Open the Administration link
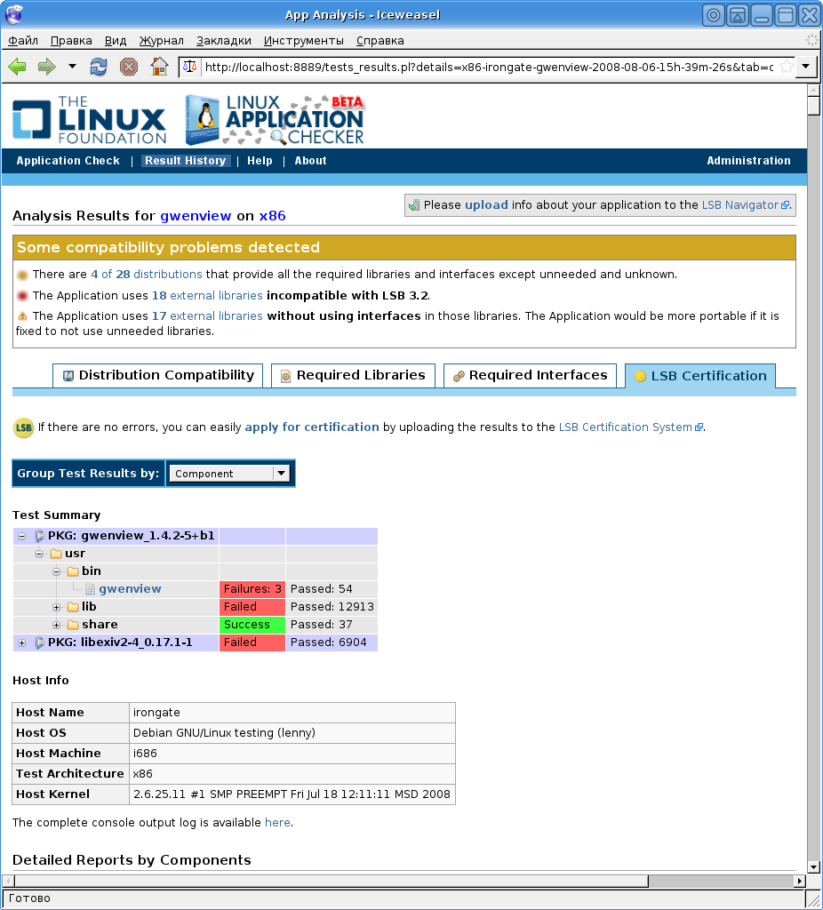The height and width of the screenshot is (910, 823). 748,161
